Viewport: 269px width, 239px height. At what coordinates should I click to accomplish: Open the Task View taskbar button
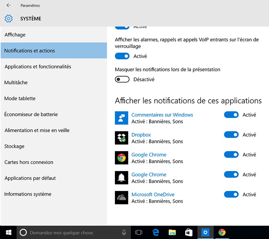(x=139, y=232)
